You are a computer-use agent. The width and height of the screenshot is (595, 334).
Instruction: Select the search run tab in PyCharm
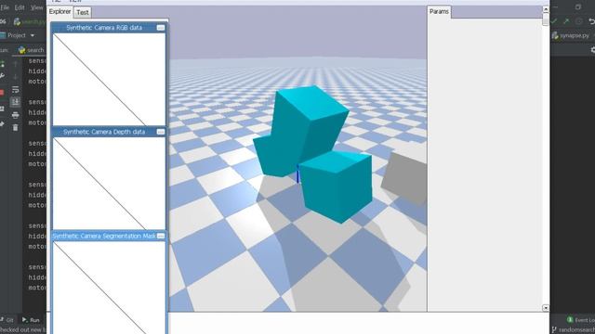(31, 50)
